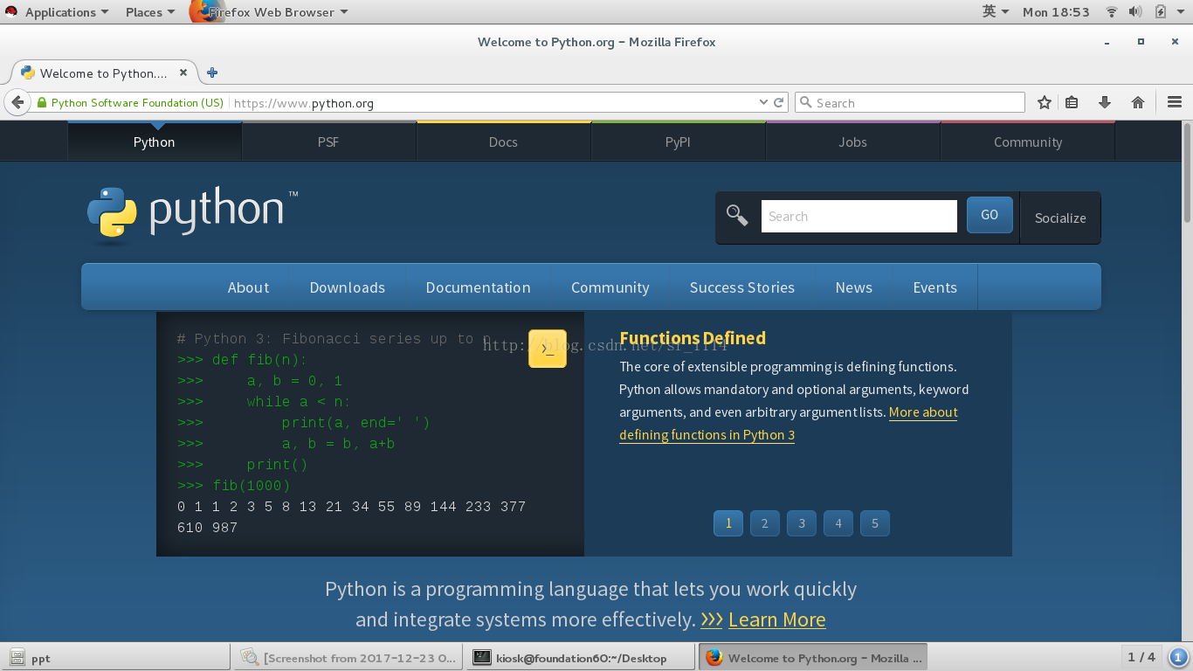
Task: Click the workspace switcher 1 / 4
Action: (1141, 657)
